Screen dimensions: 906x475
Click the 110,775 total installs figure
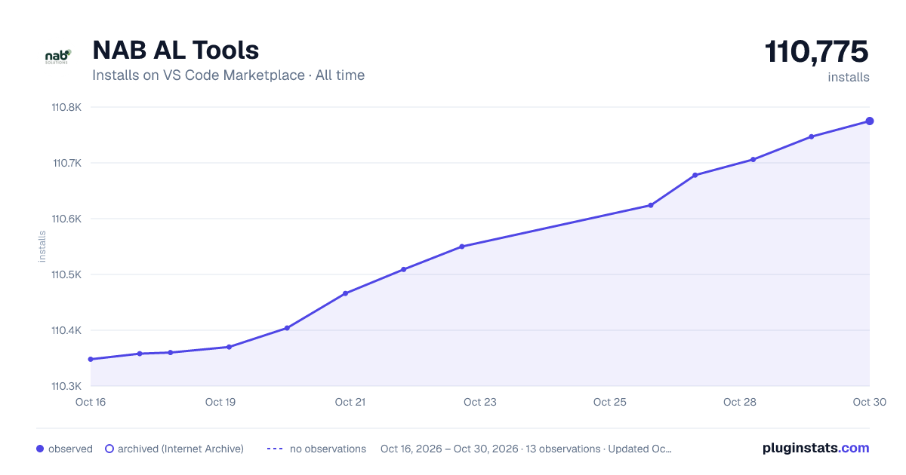click(x=817, y=52)
